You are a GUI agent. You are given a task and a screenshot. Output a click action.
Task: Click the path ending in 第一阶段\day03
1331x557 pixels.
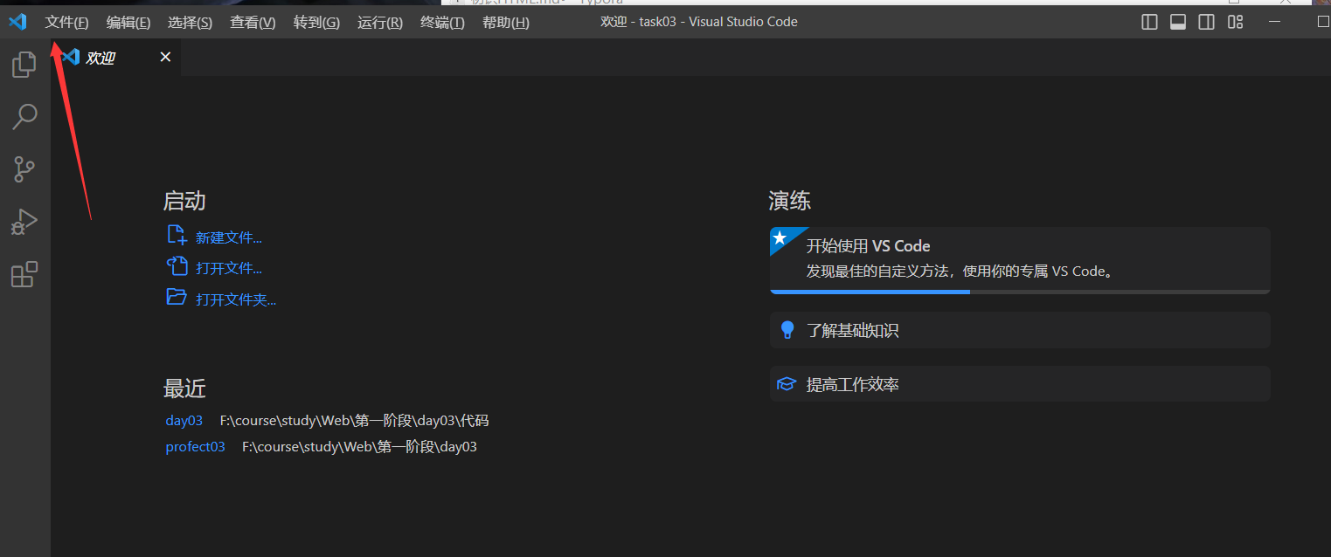359,446
